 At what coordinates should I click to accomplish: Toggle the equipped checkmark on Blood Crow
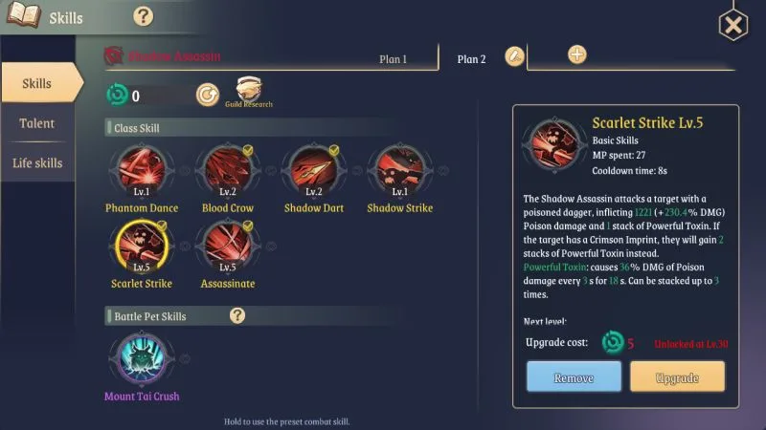[248, 151]
